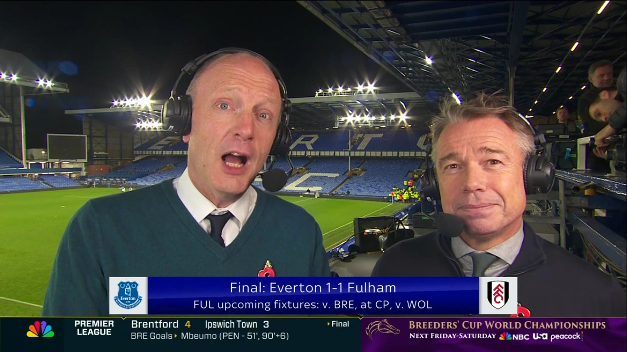Click the Brentford 4 score in the ticker
Viewport: 627px width, 352px height.
[161, 324]
